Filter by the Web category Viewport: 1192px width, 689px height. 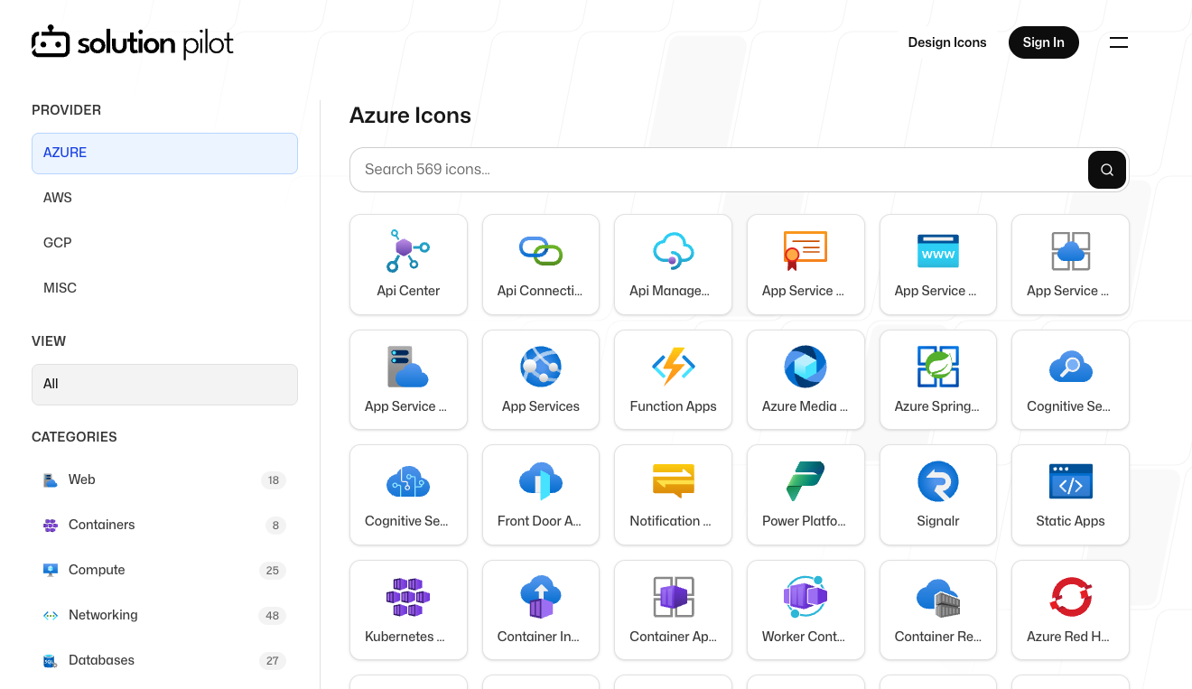(x=164, y=480)
